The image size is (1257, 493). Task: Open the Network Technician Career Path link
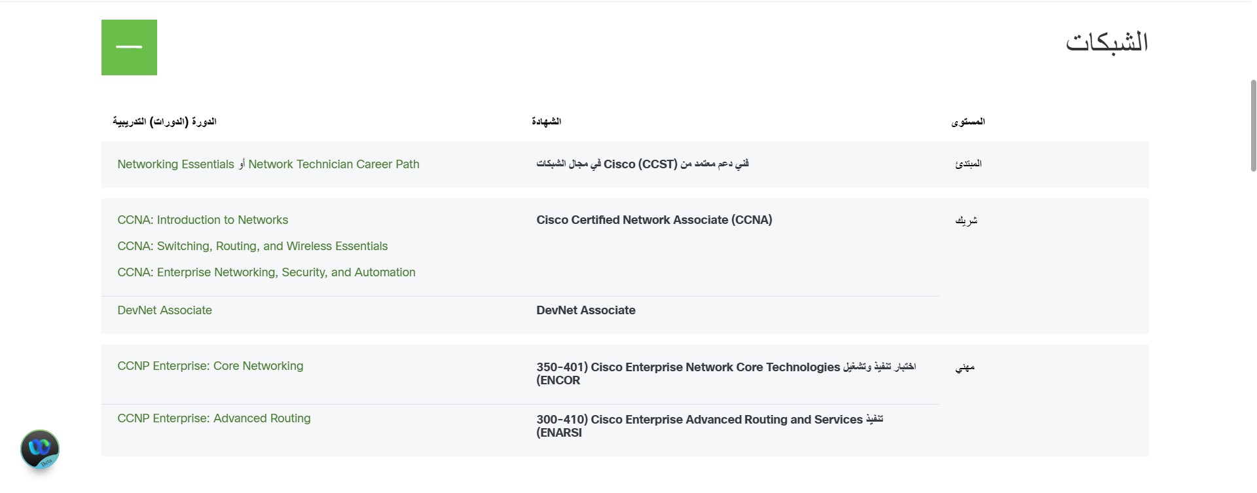click(x=334, y=164)
